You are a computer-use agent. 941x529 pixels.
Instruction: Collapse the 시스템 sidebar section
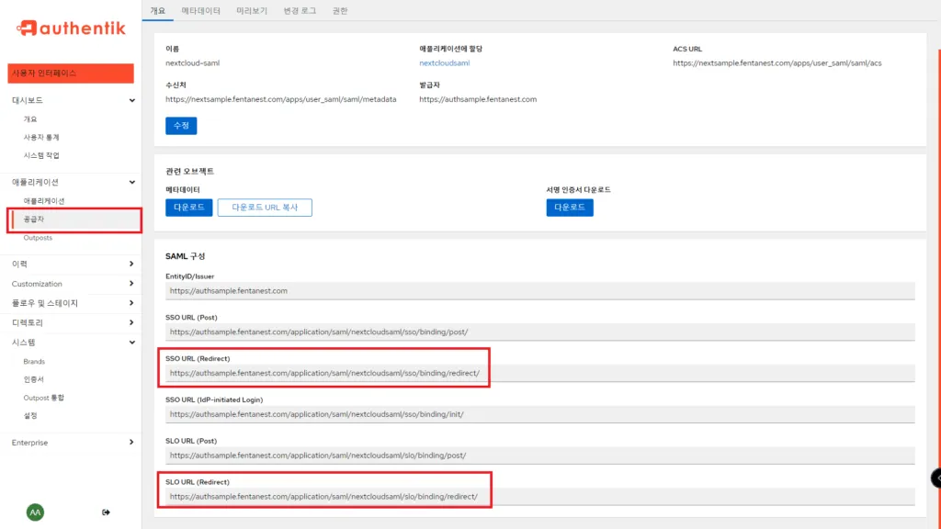(69, 341)
